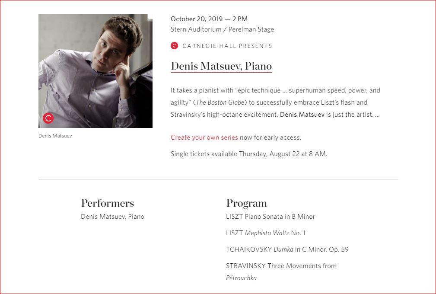Click the Carnegie Hall Presents label
Viewport: 436px width, 294px height.
pos(227,46)
